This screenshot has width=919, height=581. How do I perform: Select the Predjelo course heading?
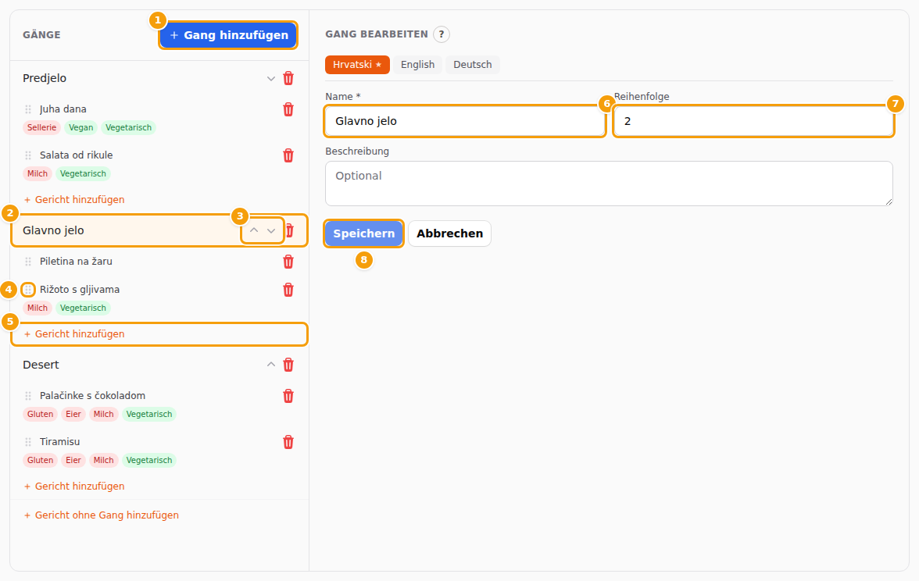(45, 78)
